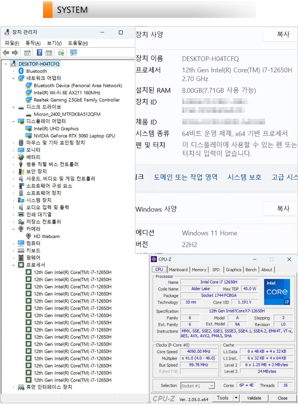The width and height of the screenshot is (298, 405).
Task: Click the NVIDIA GeForce RTX 3060 adapter icon
Action: pos(29,136)
